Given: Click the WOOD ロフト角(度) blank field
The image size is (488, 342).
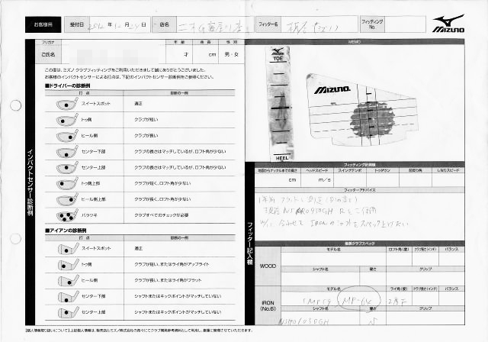Looking at the screenshot, I should pos(399,259).
